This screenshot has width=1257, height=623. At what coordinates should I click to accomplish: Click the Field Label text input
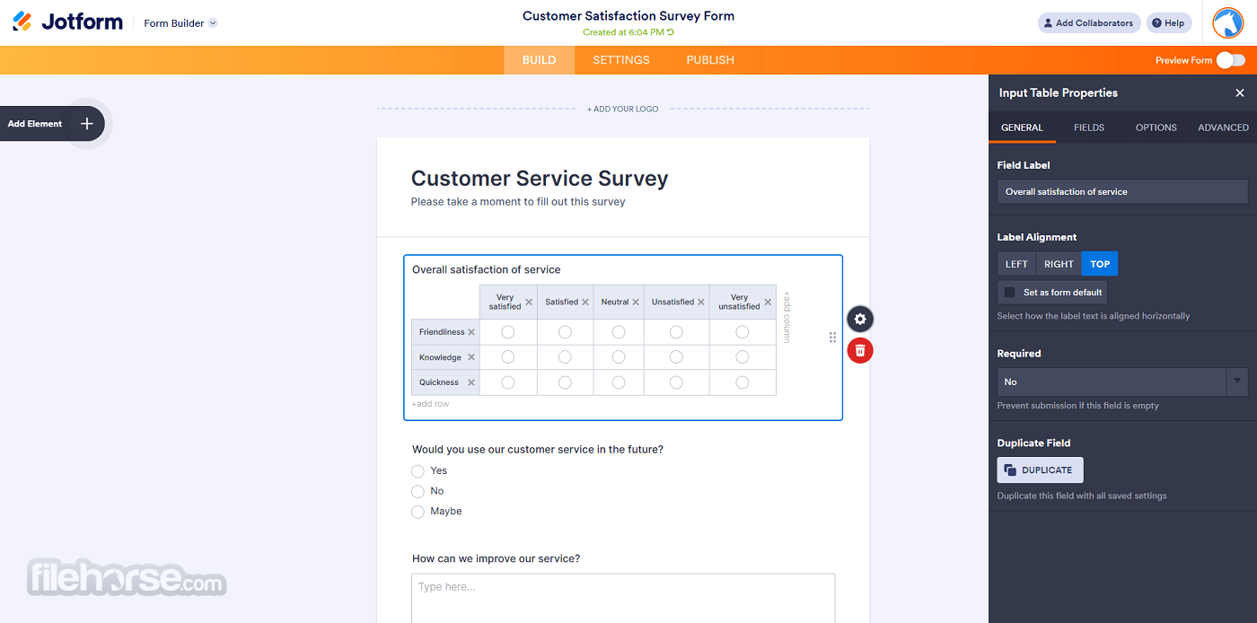[x=1122, y=191]
